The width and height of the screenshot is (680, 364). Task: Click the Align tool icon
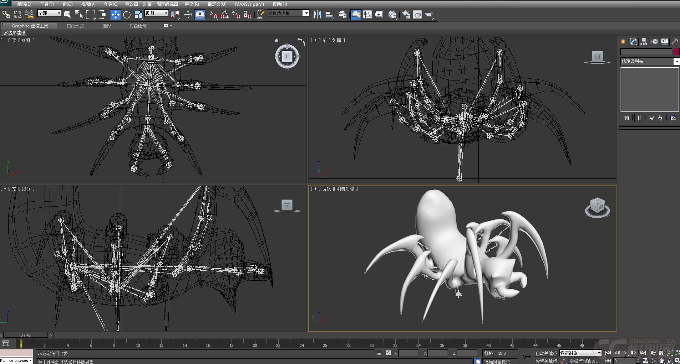tap(329, 14)
